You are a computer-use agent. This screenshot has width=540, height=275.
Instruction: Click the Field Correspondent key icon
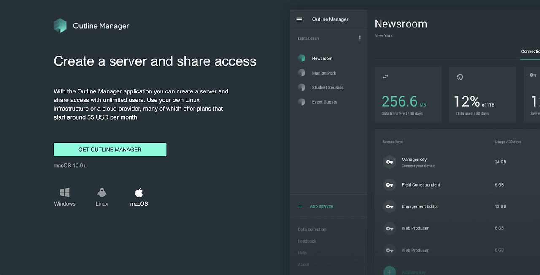tap(389, 185)
